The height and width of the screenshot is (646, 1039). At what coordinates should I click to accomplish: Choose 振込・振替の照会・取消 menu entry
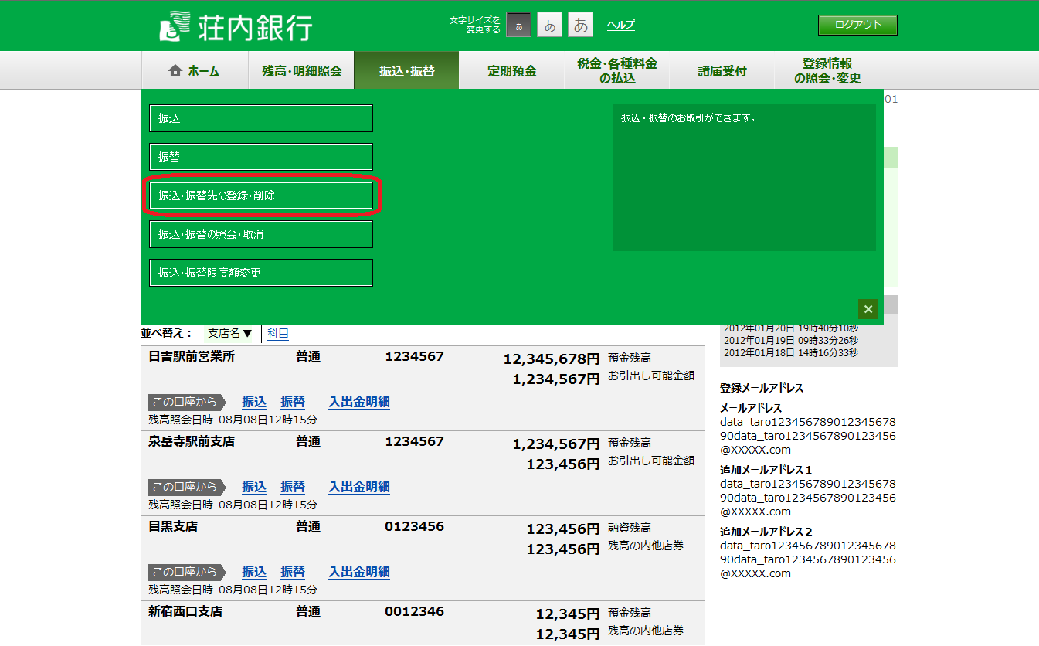point(261,234)
